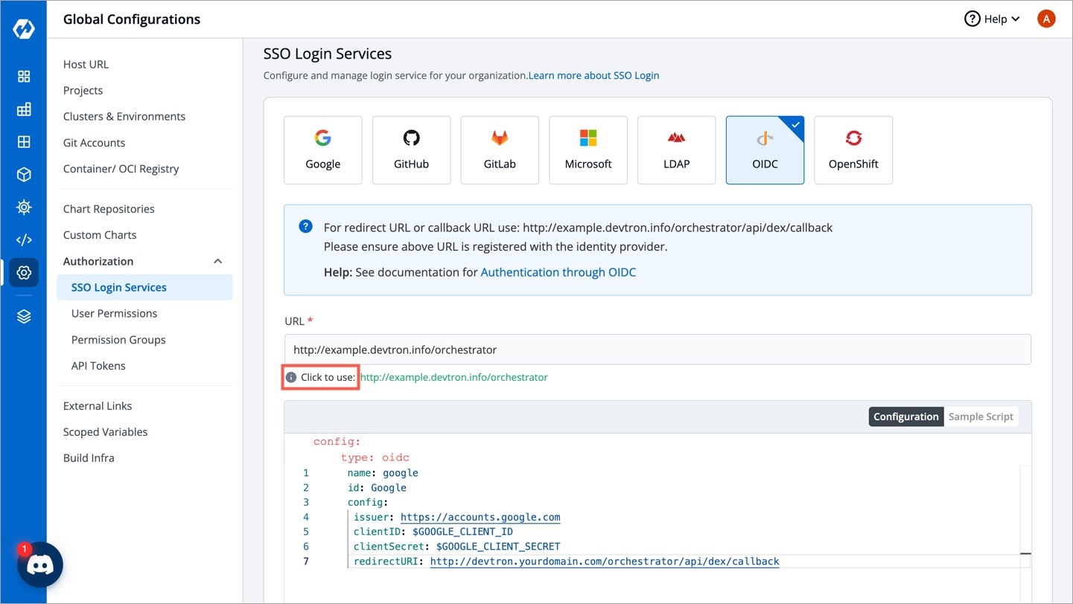Select Google as SSO provider

tap(322, 150)
